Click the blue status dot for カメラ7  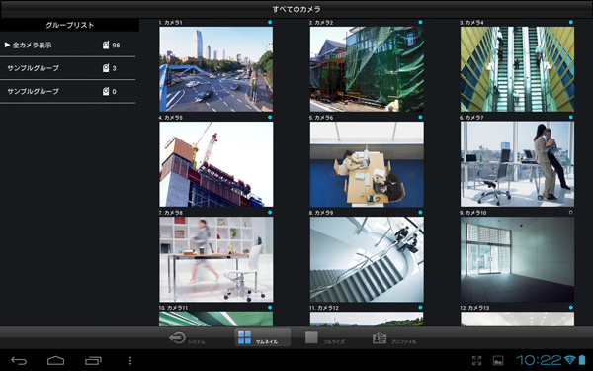570,118
